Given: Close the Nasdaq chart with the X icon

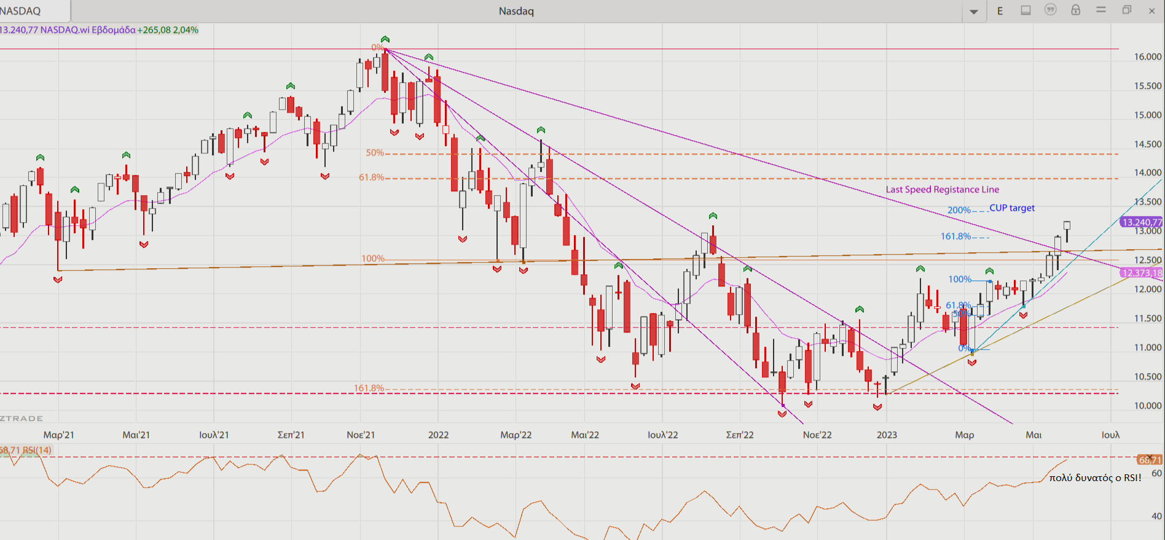Looking at the screenshot, I should 1152,10.
